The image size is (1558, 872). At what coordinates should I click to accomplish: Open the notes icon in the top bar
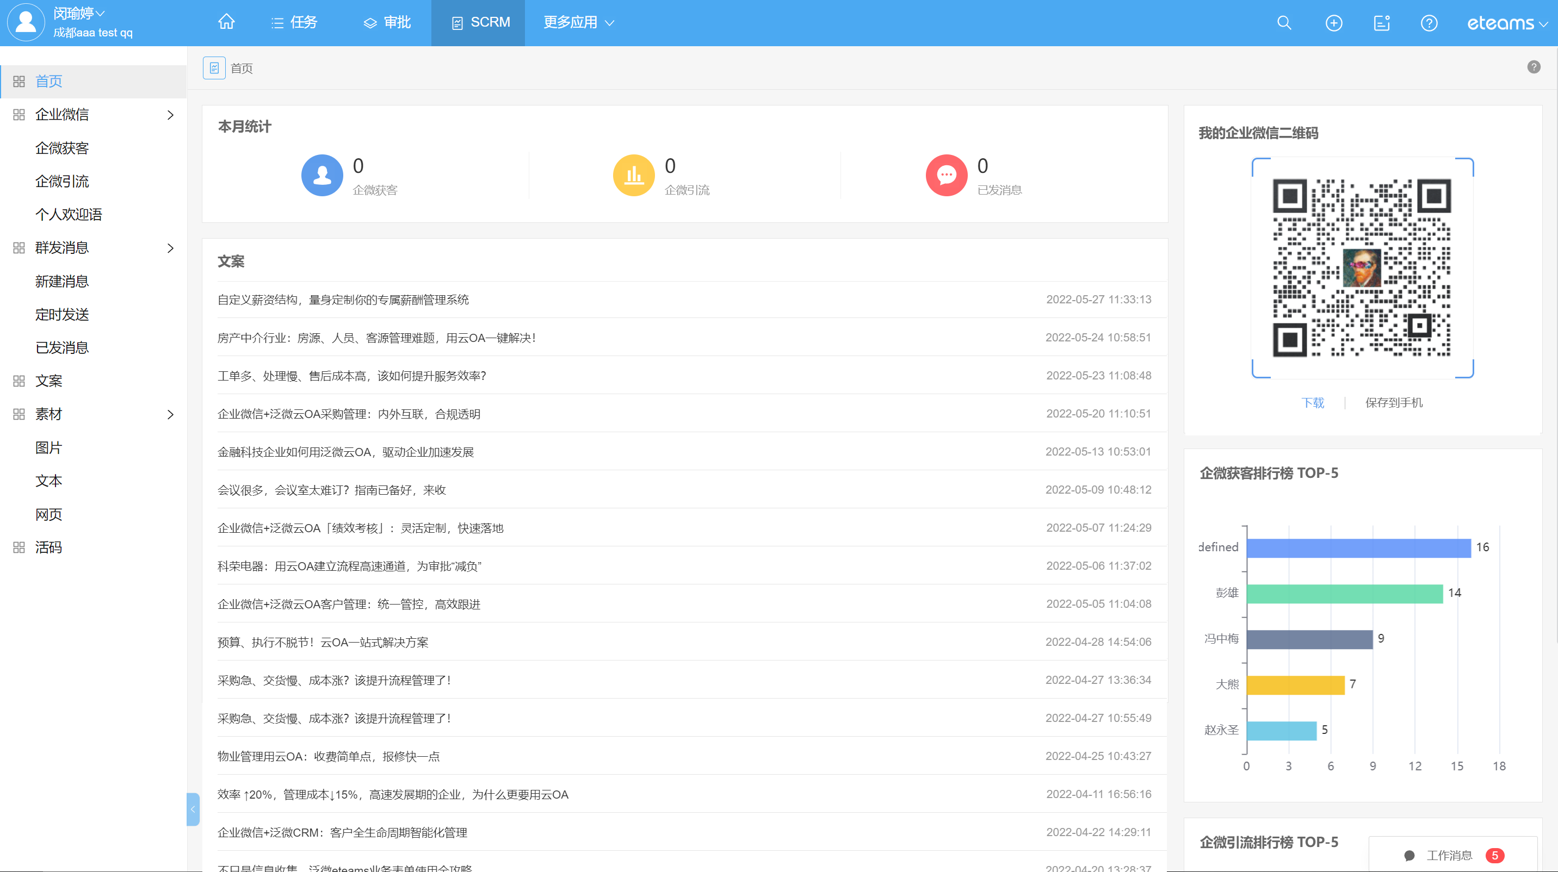click(1382, 23)
